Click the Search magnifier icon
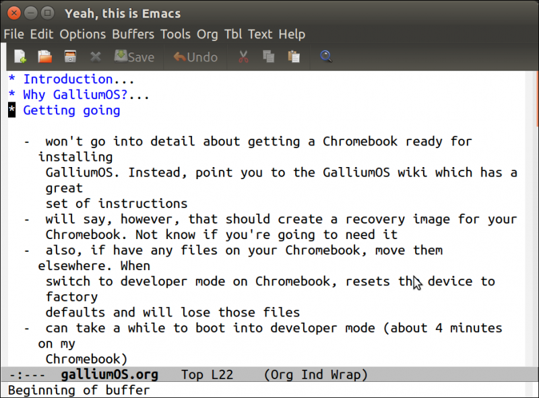539x398 pixels. (x=326, y=57)
